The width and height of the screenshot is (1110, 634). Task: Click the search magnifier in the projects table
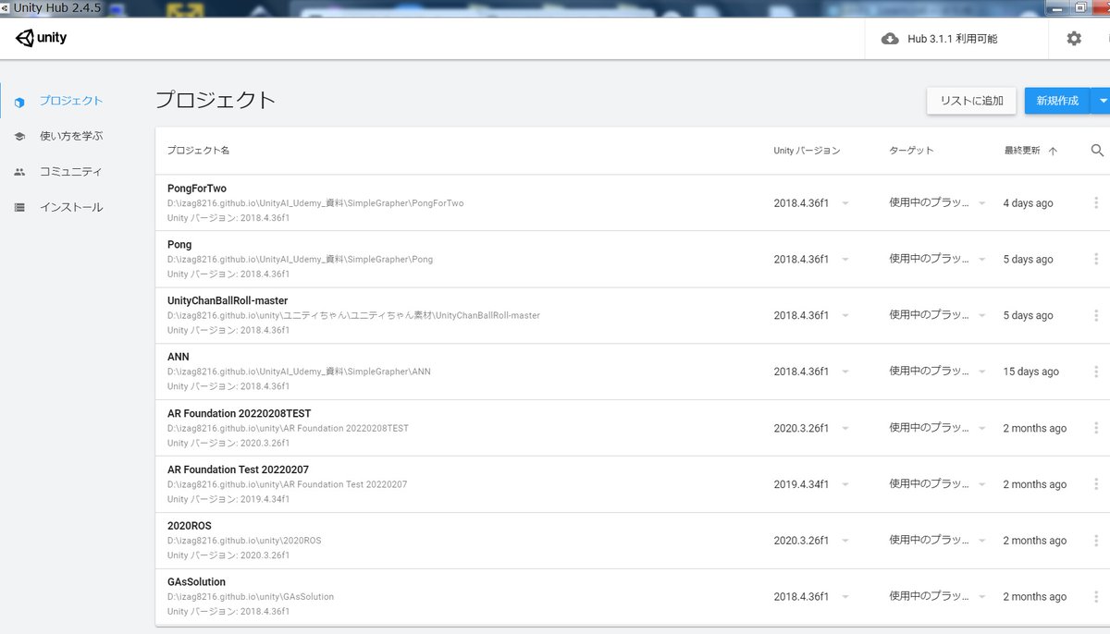[x=1097, y=151]
